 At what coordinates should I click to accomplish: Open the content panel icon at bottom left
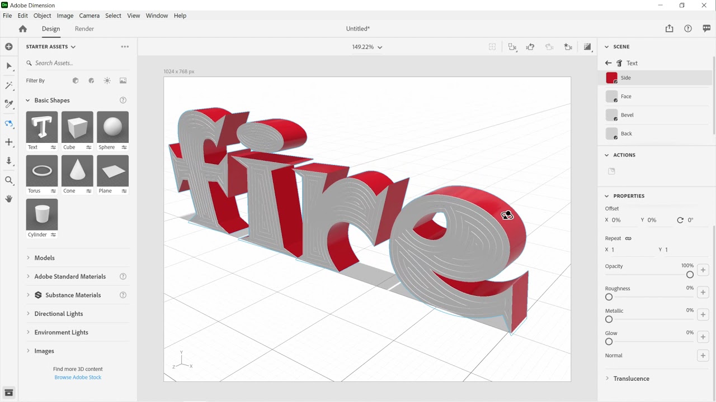coord(9,393)
